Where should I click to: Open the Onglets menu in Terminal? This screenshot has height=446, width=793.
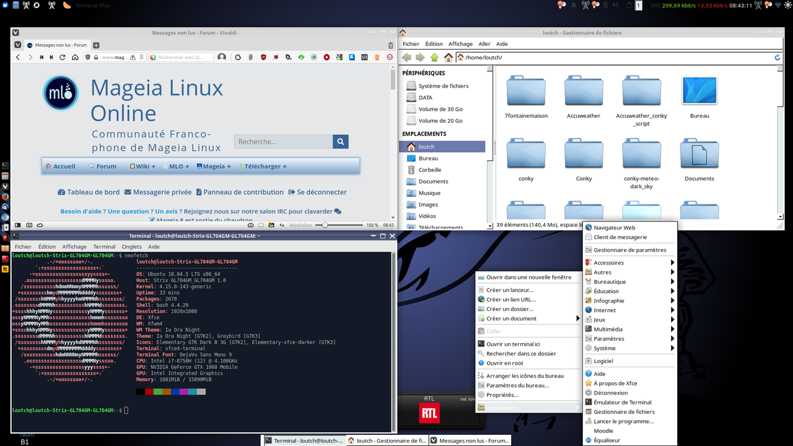point(131,247)
